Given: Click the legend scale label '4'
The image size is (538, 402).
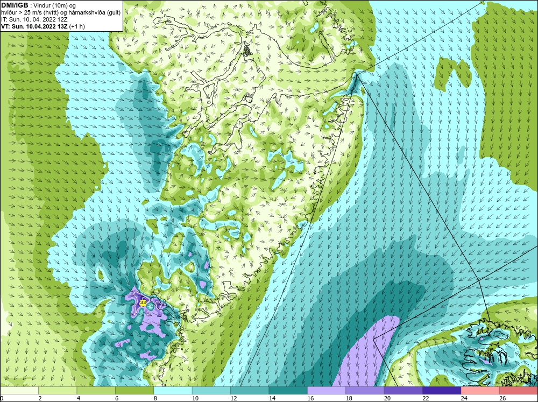Looking at the screenshot, I should pyautogui.click(x=79, y=398).
